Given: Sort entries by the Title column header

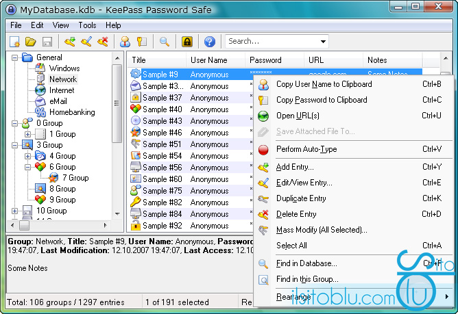Looking at the screenshot, I should 157,60.
